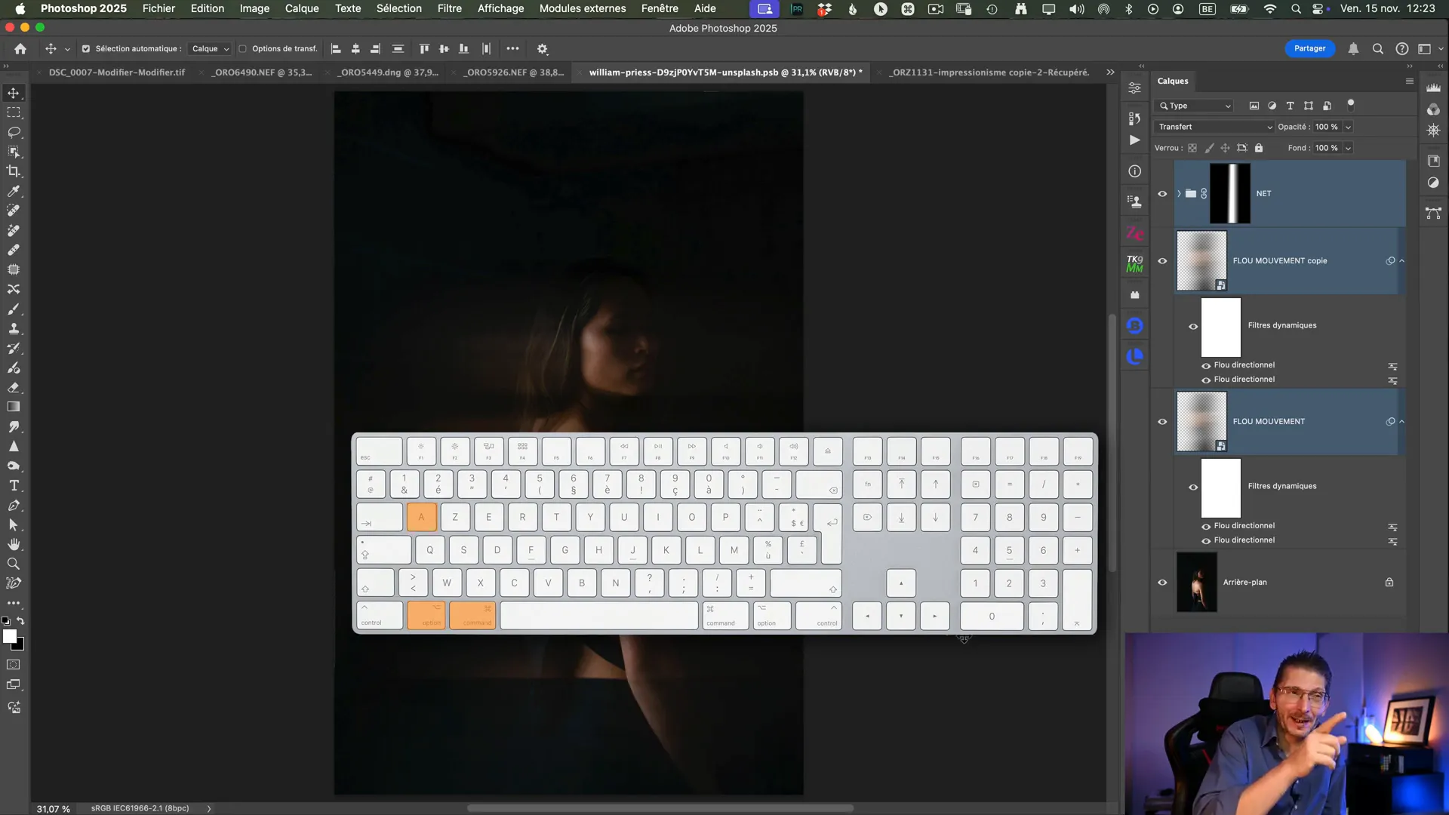Select the Crop tool
This screenshot has width=1449, height=815.
click(14, 171)
